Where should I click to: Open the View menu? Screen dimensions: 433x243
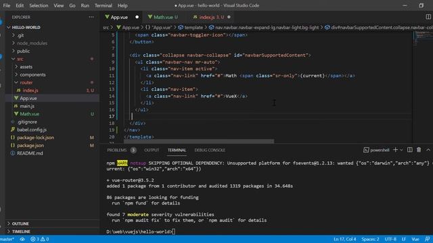click(59, 5)
